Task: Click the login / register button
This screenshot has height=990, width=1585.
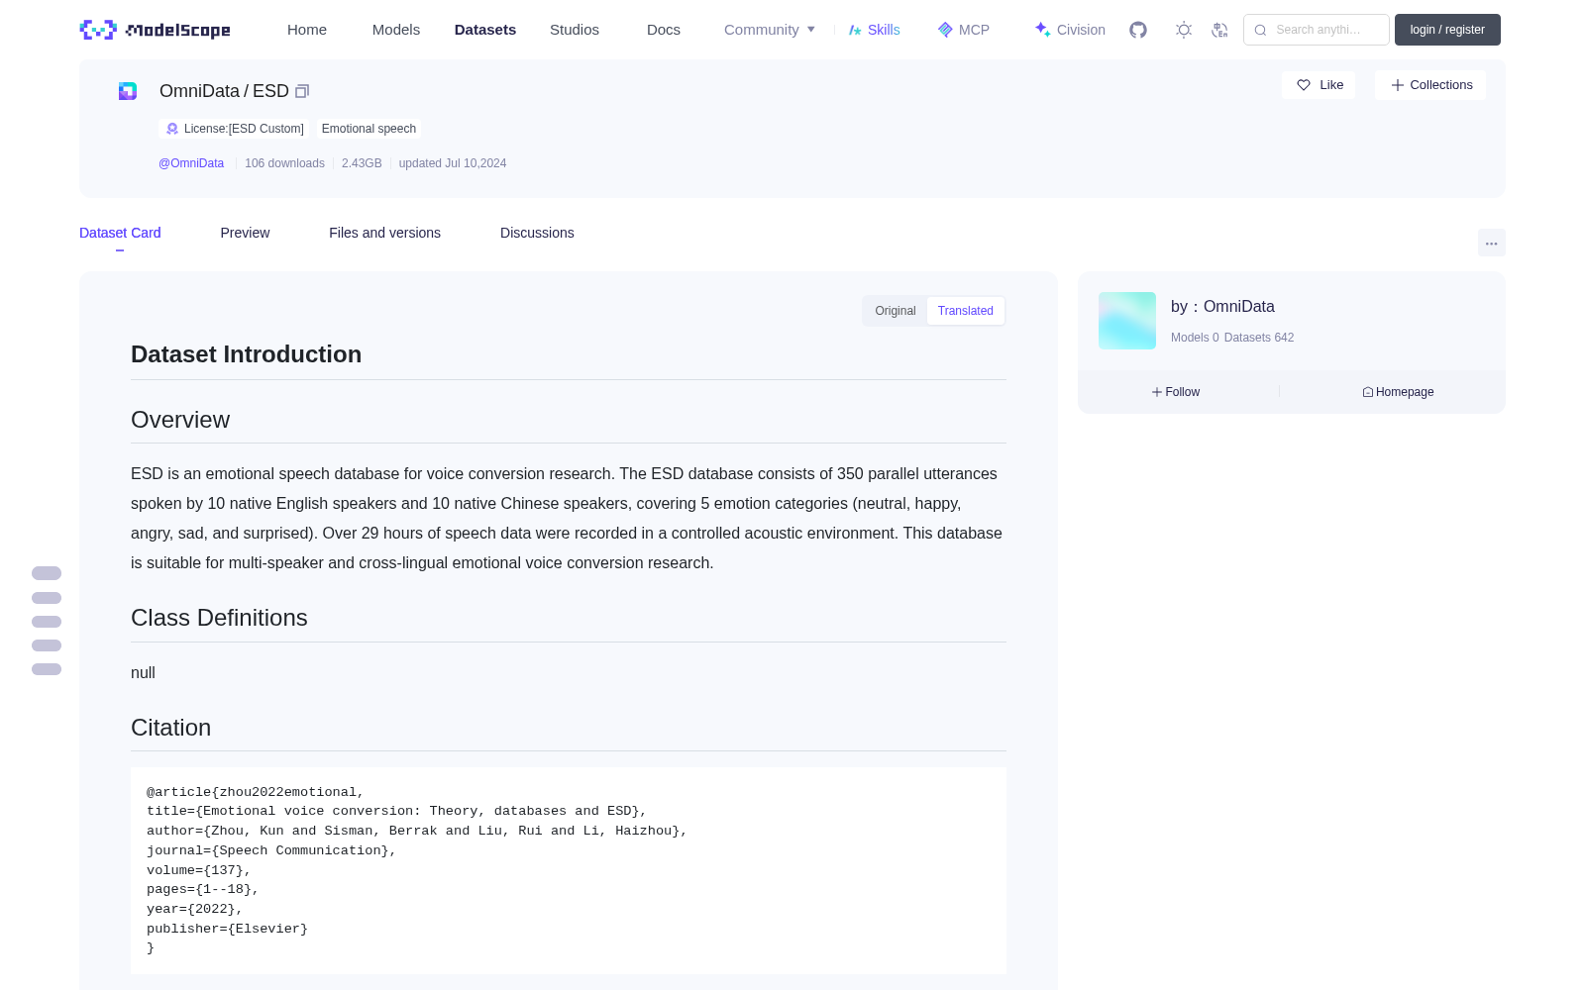Action: pos(1447,30)
